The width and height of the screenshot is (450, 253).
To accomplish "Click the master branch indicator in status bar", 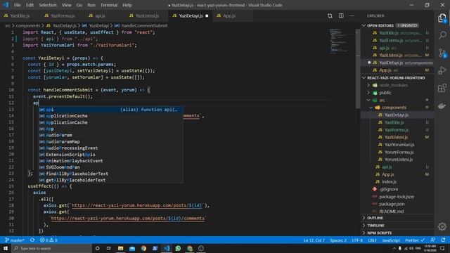I will (x=15, y=240).
